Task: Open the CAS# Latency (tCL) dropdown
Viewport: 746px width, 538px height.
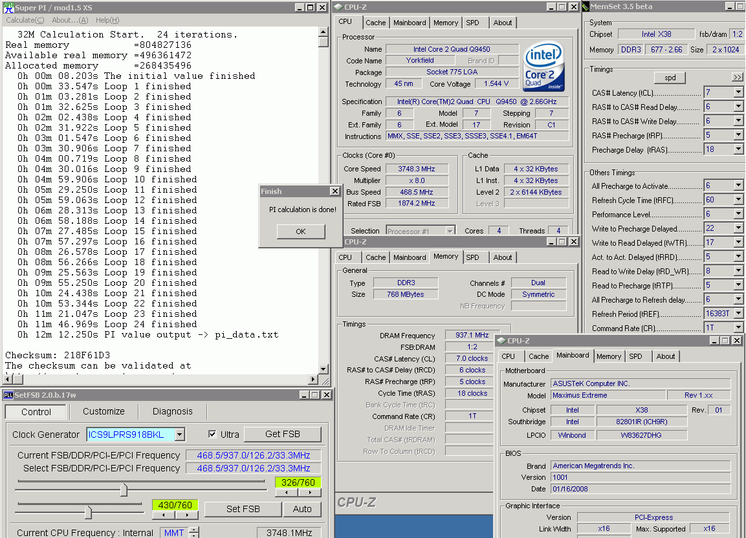Action: (x=738, y=92)
